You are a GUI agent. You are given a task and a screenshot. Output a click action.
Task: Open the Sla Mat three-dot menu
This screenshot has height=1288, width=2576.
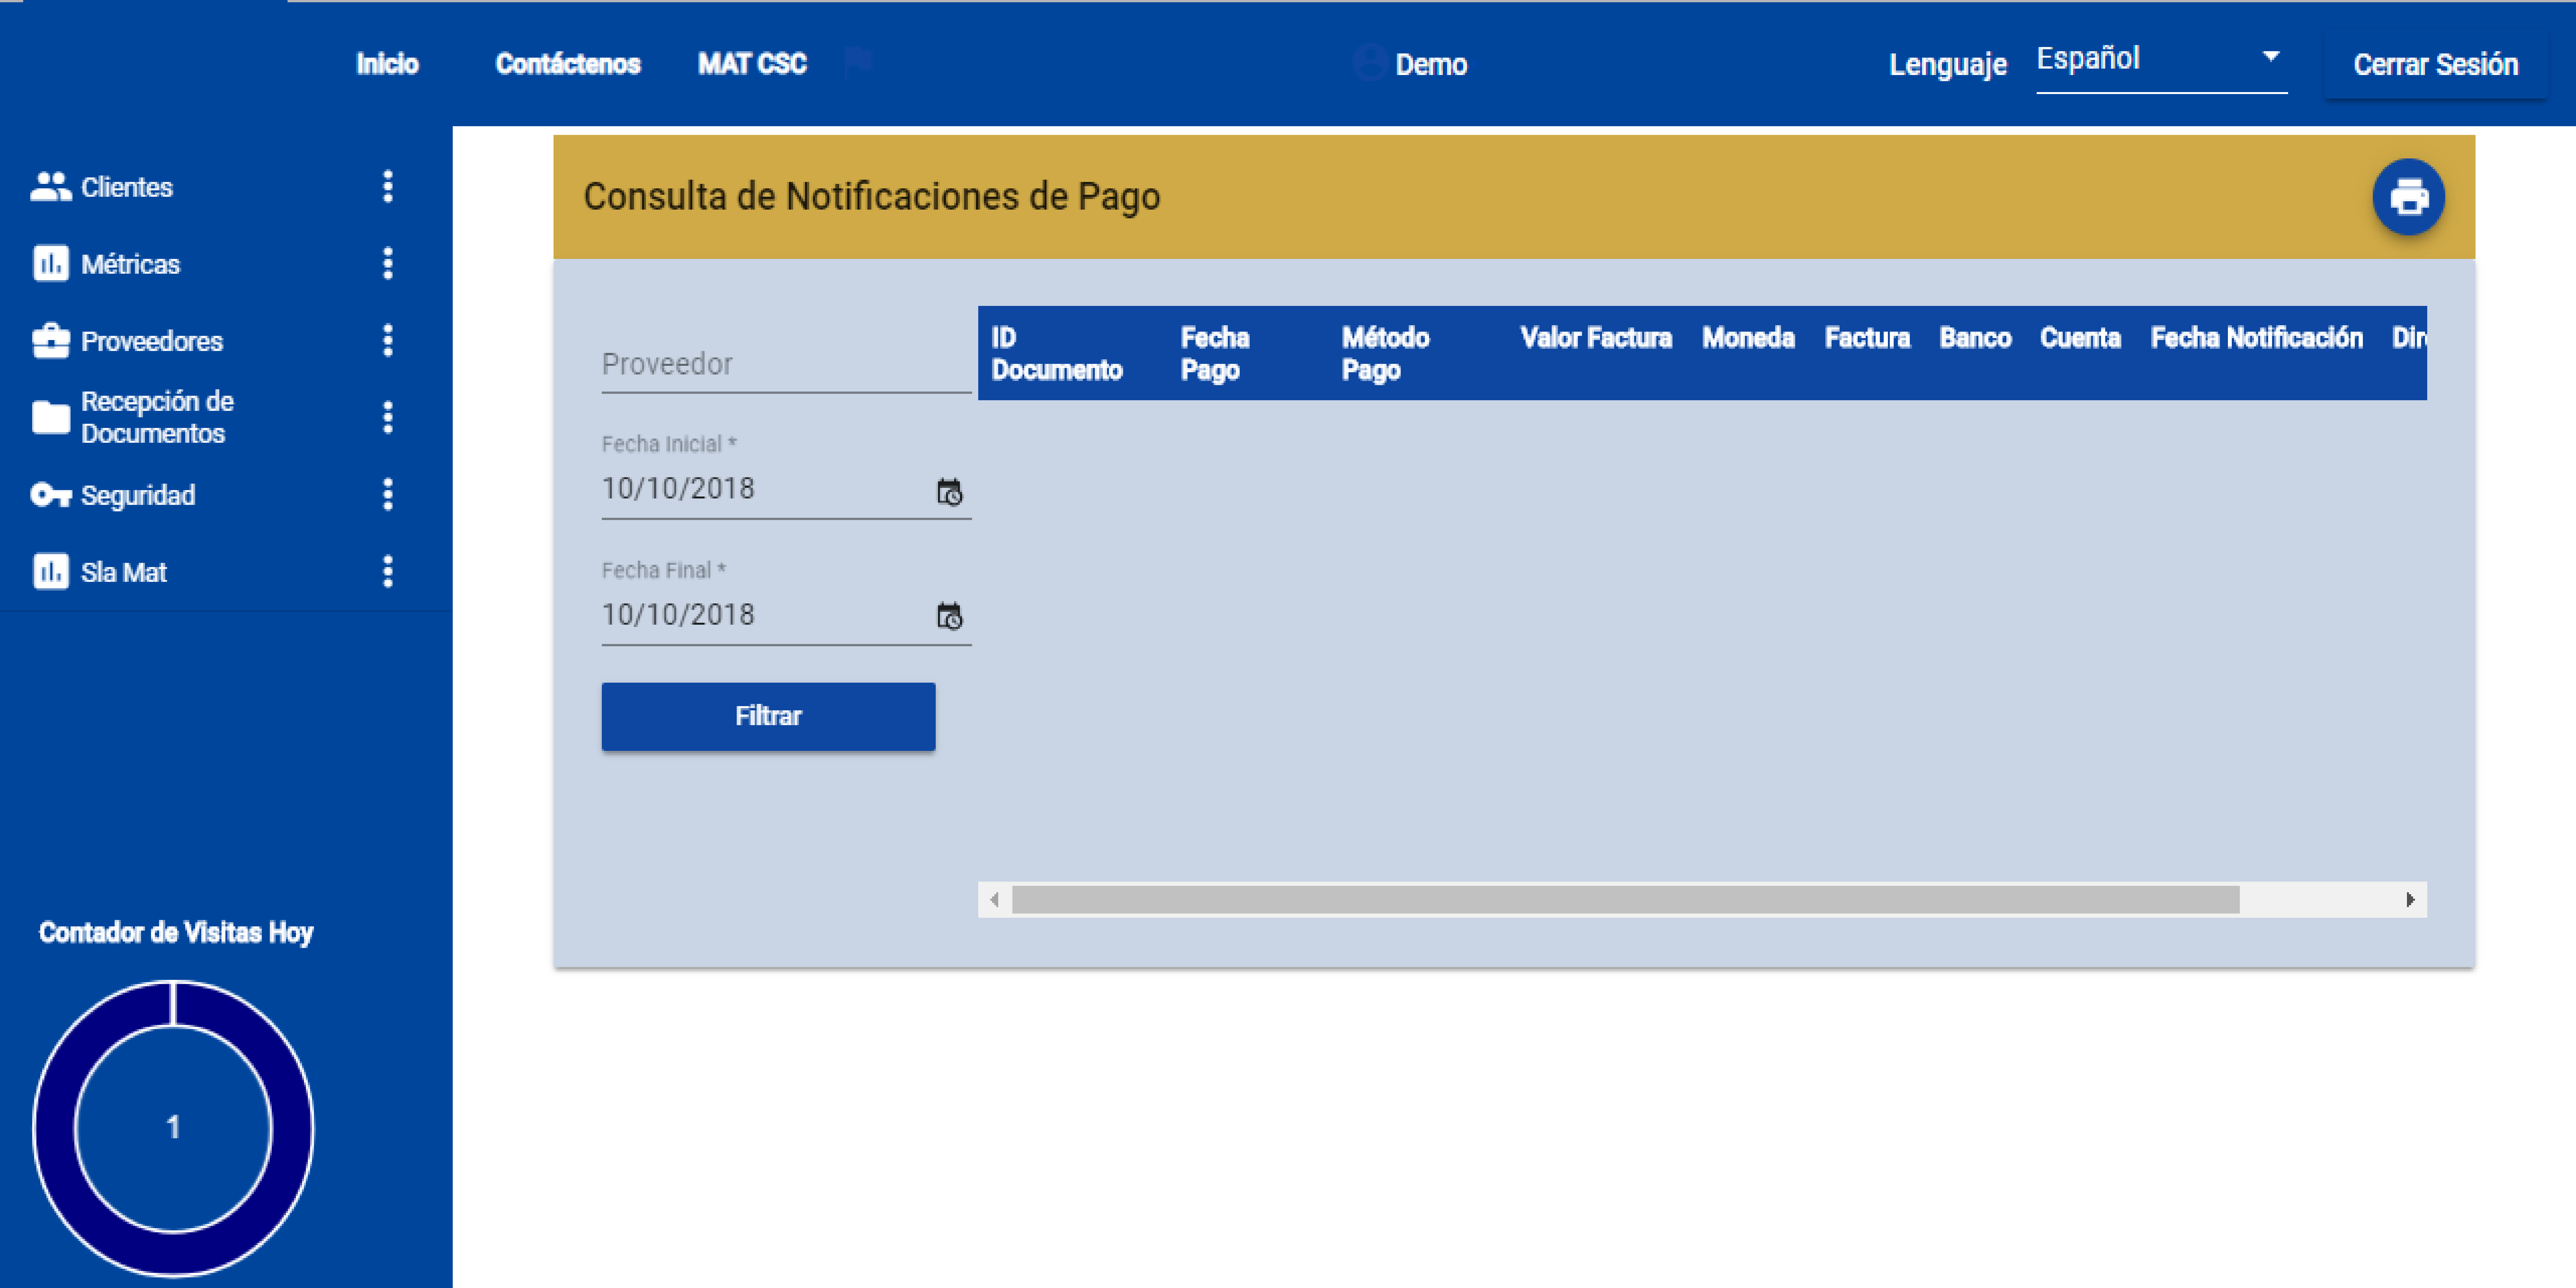pyautogui.click(x=388, y=572)
